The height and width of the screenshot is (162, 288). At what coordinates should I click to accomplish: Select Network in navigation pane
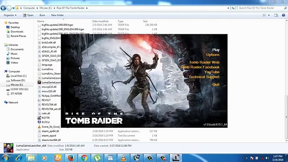tap(13, 102)
